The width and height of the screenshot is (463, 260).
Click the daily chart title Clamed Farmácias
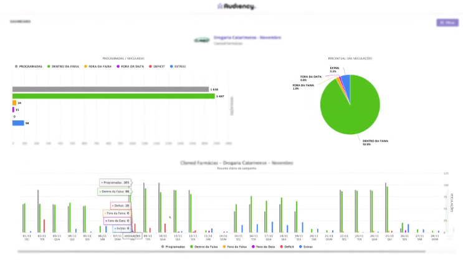coord(237,163)
